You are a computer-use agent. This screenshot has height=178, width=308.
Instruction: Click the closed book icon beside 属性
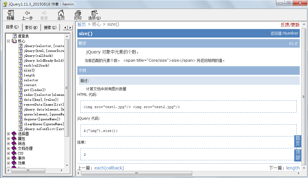[x=14, y=139]
